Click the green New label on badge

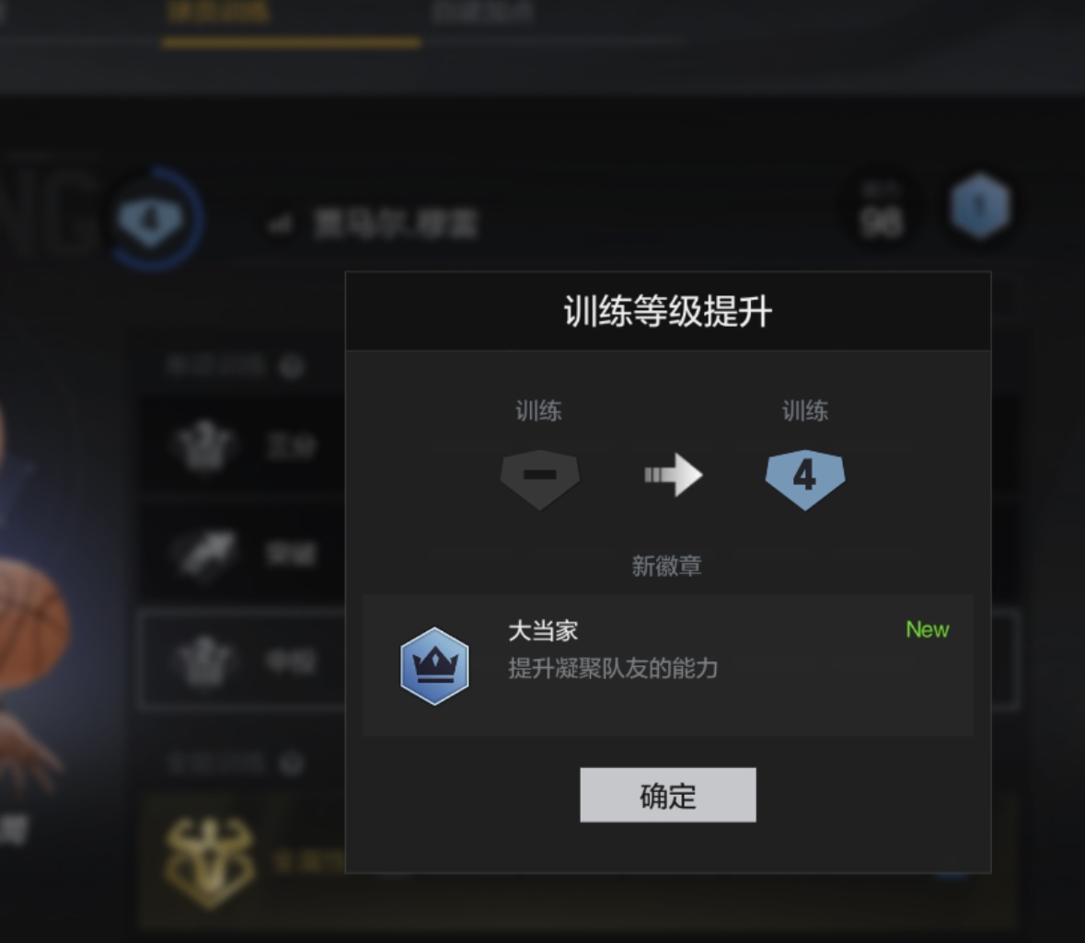pos(928,629)
